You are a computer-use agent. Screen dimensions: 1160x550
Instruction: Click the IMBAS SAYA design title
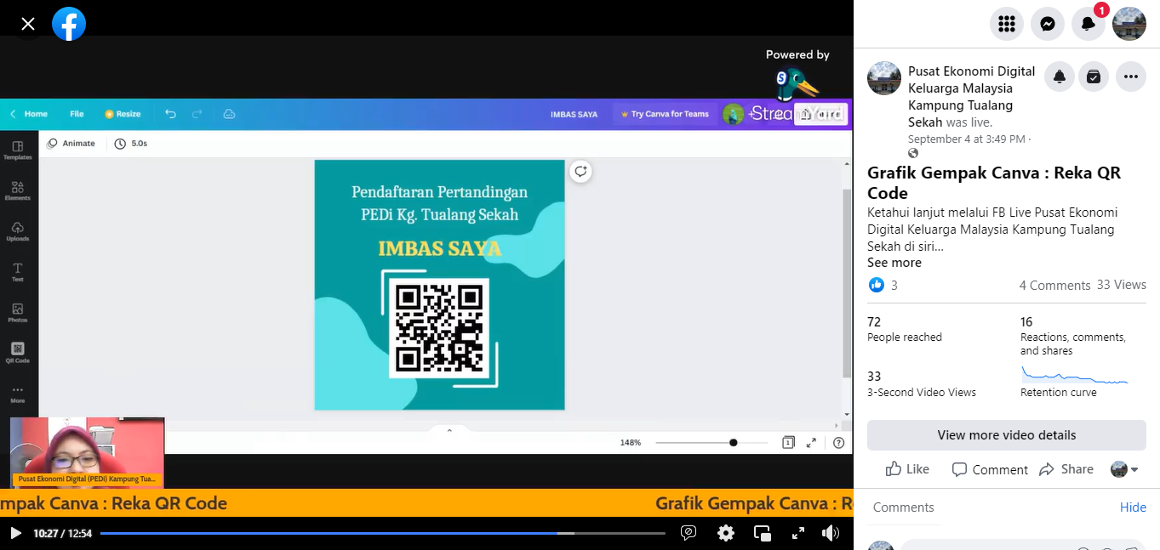(574, 114)
